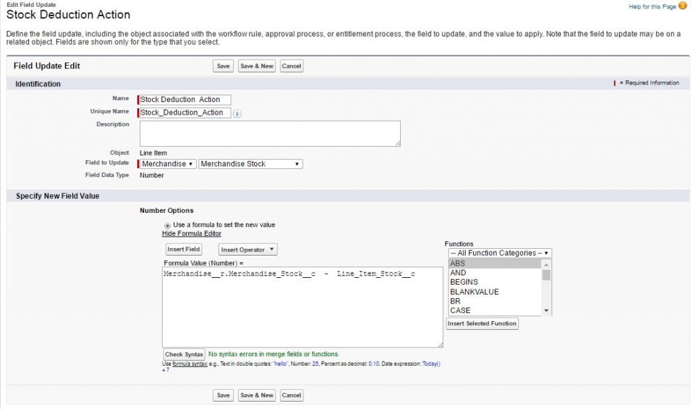Click inside the Description text area
The width and height of the screenshot is (692, 409).
point(270,133)
